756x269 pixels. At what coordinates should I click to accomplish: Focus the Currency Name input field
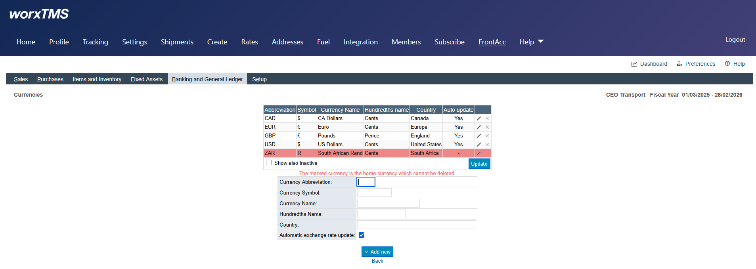pyautogui.click(x=388, y=203)
